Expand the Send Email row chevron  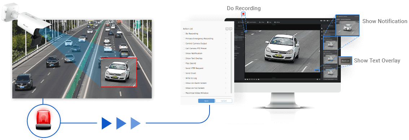226,73
